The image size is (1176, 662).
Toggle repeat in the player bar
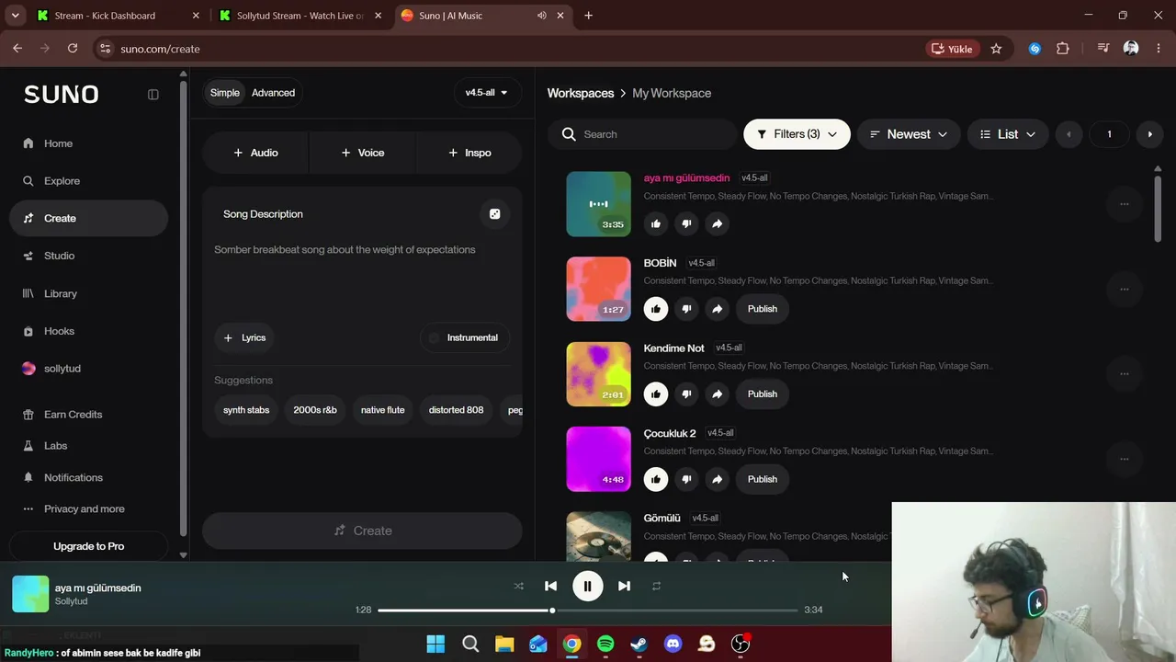pyautogui.click(x=656, y=586)
